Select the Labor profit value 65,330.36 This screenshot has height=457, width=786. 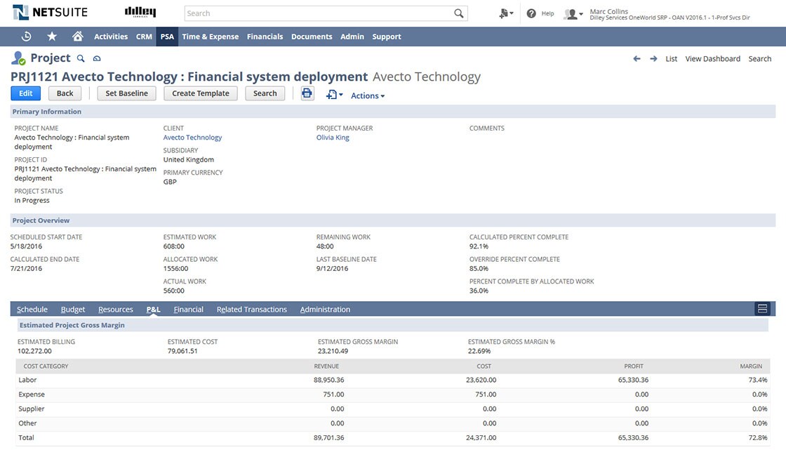[x=633, y=380]
